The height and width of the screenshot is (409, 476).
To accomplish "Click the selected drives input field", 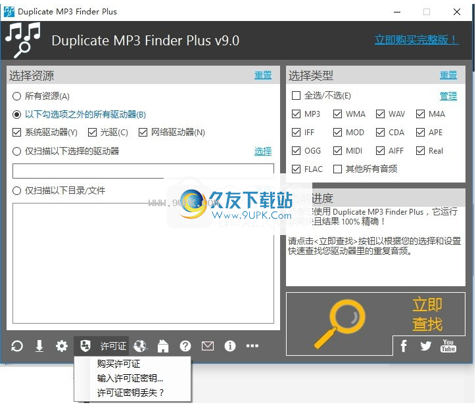I will pyautogui.click(x=143, y=171).
